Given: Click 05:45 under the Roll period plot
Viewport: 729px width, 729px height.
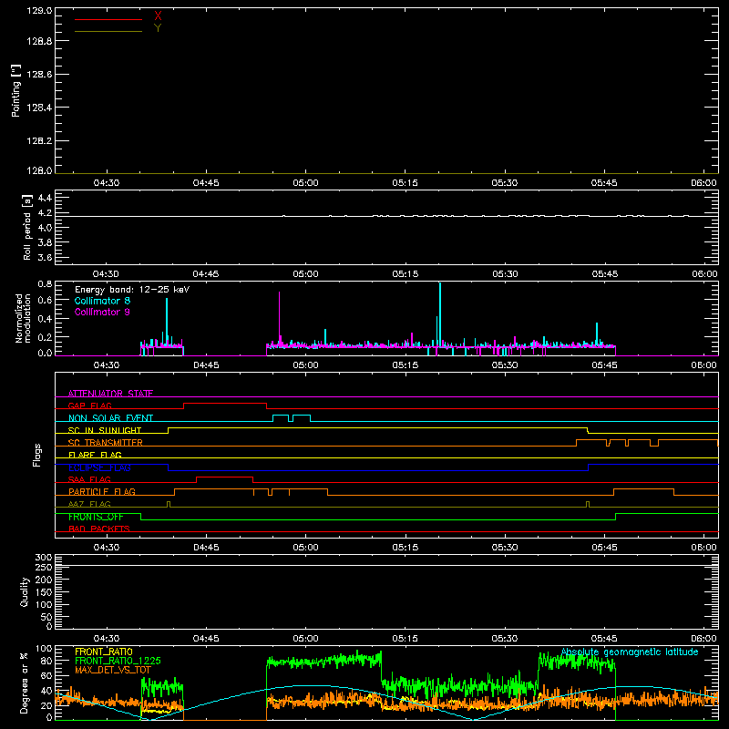Looking at the screenshot, I should pyautogui.click(x=604, y=274).
